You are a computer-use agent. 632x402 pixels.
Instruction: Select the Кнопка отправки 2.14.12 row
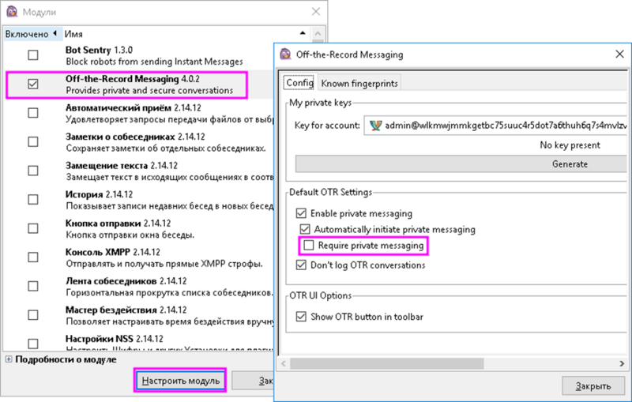(x=137, y=229)
